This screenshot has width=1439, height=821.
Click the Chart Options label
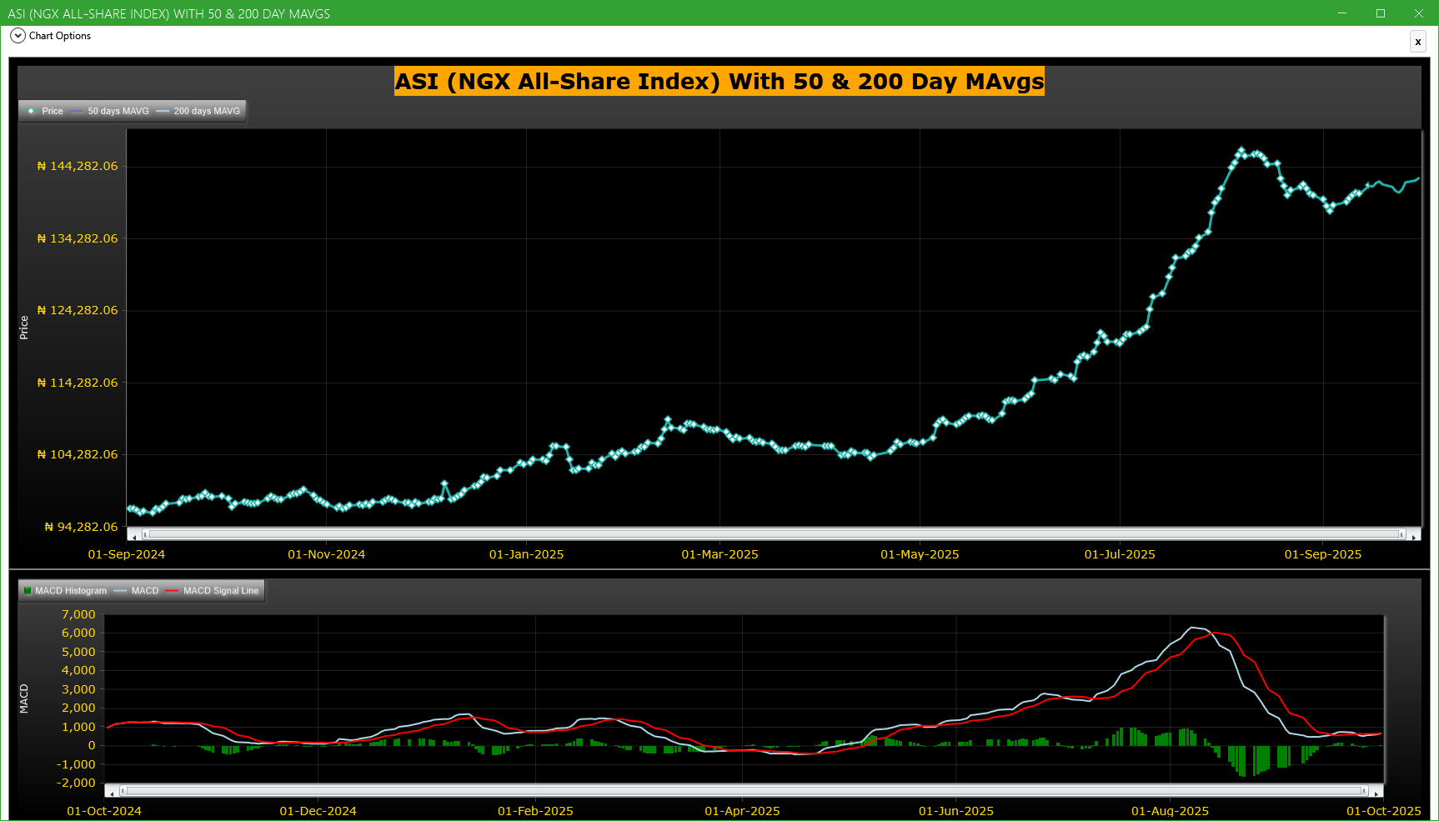[60, 36]
